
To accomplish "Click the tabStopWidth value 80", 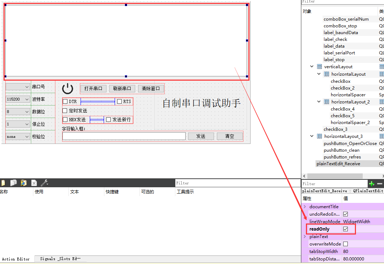I will [346, 252].
